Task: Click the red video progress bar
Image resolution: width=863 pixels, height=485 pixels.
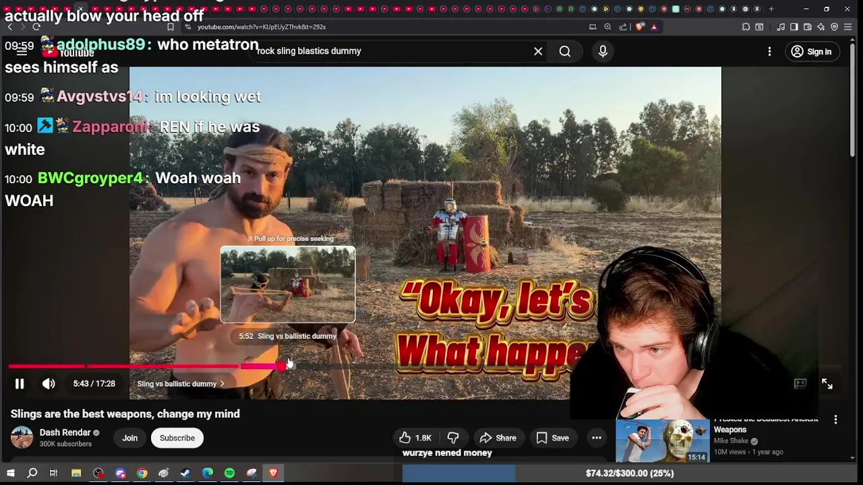Action: point(145,366)
